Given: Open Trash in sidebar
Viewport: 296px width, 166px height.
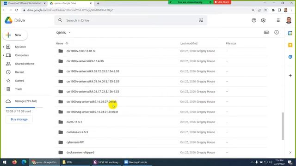Looking at the screenshot, I should [x=18, y=89].
